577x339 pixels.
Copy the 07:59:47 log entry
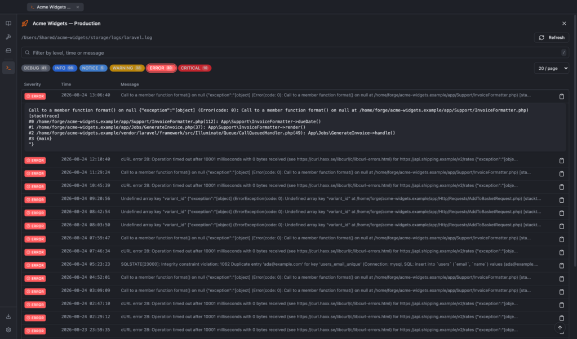562,239
